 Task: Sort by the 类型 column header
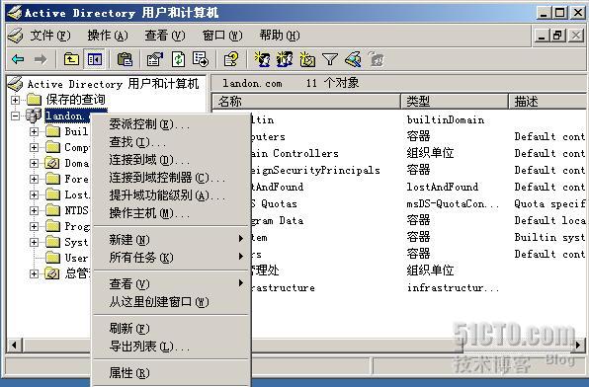(x=455, y=102)
